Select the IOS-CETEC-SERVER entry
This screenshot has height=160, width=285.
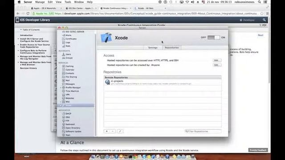click(75, 32)
